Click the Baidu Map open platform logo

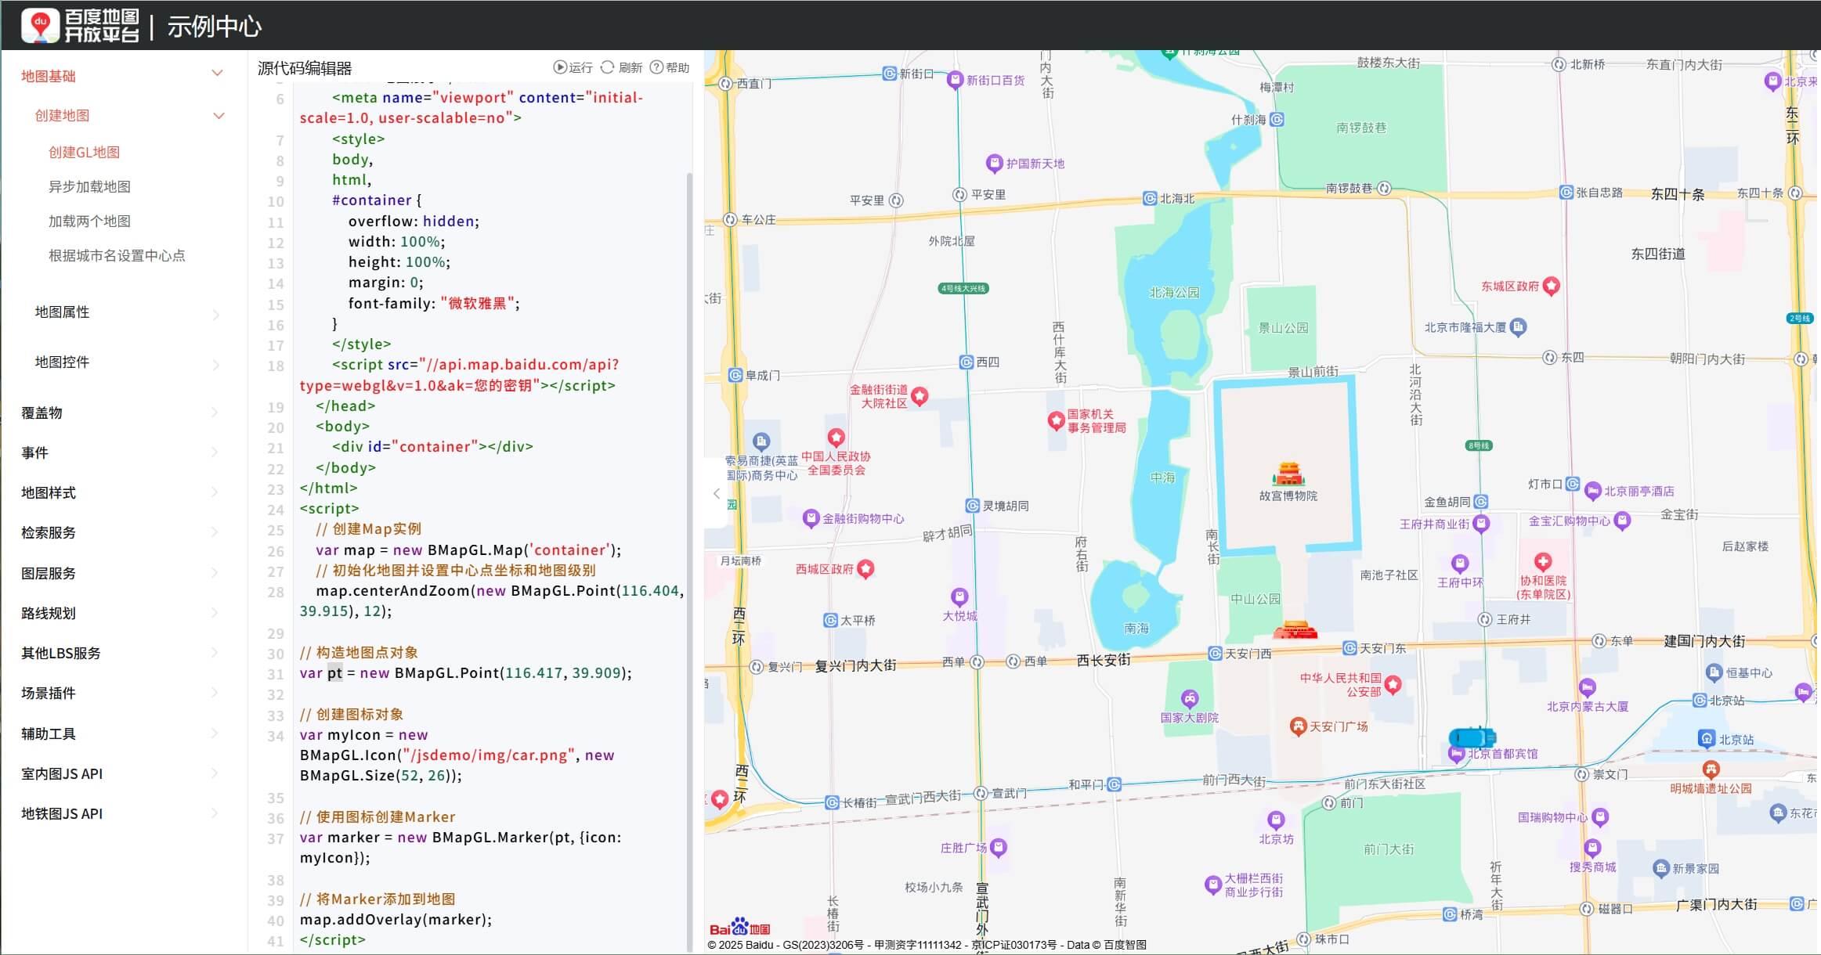pyautogui.click(x=80, y=25)
